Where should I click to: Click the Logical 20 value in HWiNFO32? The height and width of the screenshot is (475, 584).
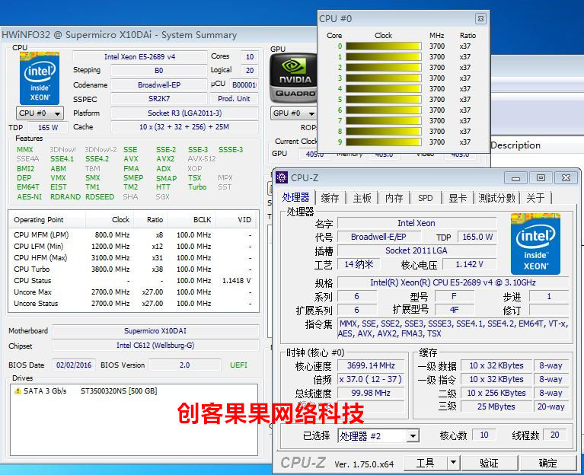[250, 70]
